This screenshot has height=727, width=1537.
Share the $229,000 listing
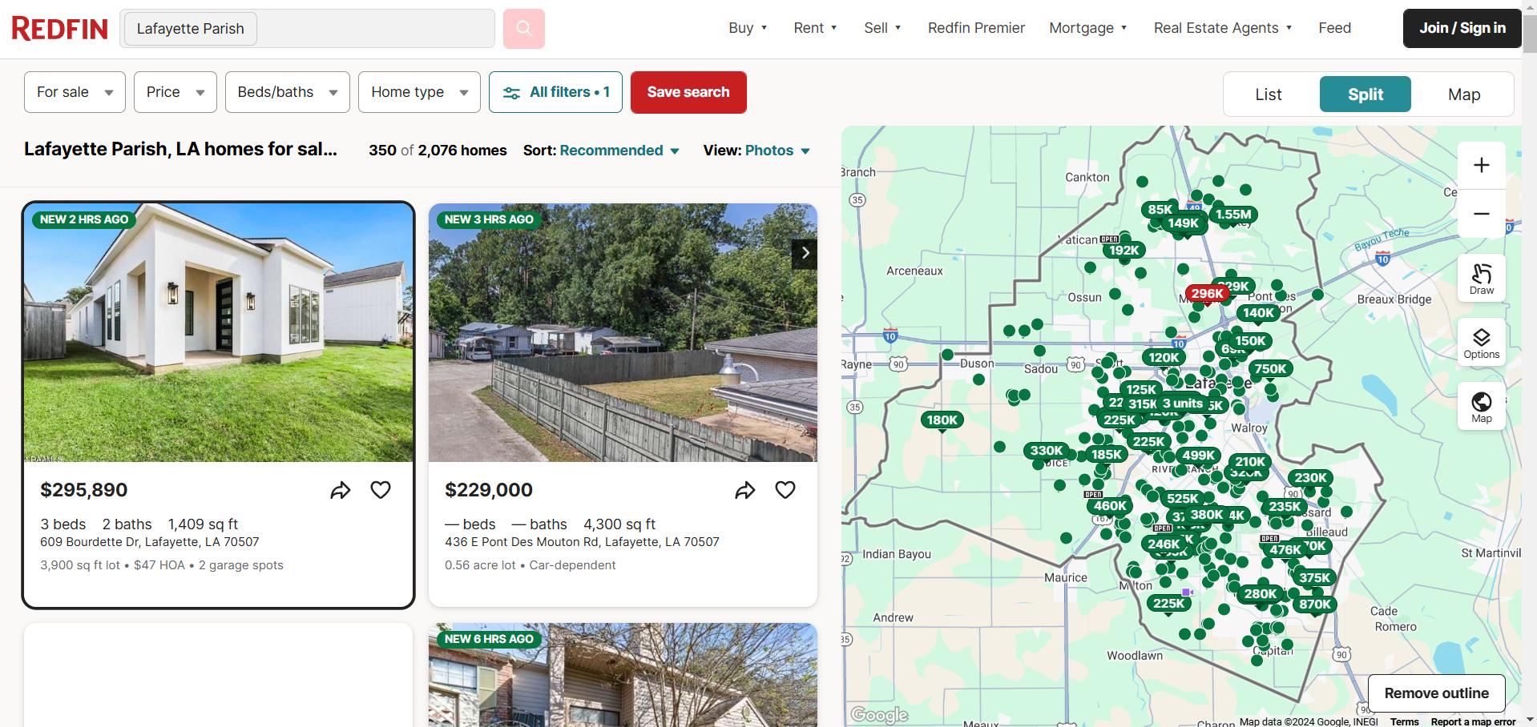tap(745, 490)
